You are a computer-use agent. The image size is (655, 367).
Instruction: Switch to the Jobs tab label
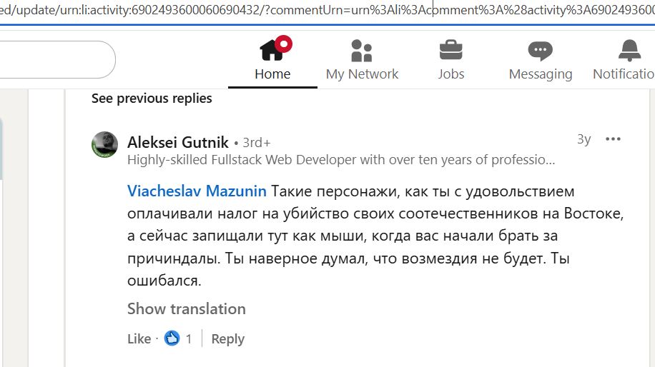click(450, 74)
